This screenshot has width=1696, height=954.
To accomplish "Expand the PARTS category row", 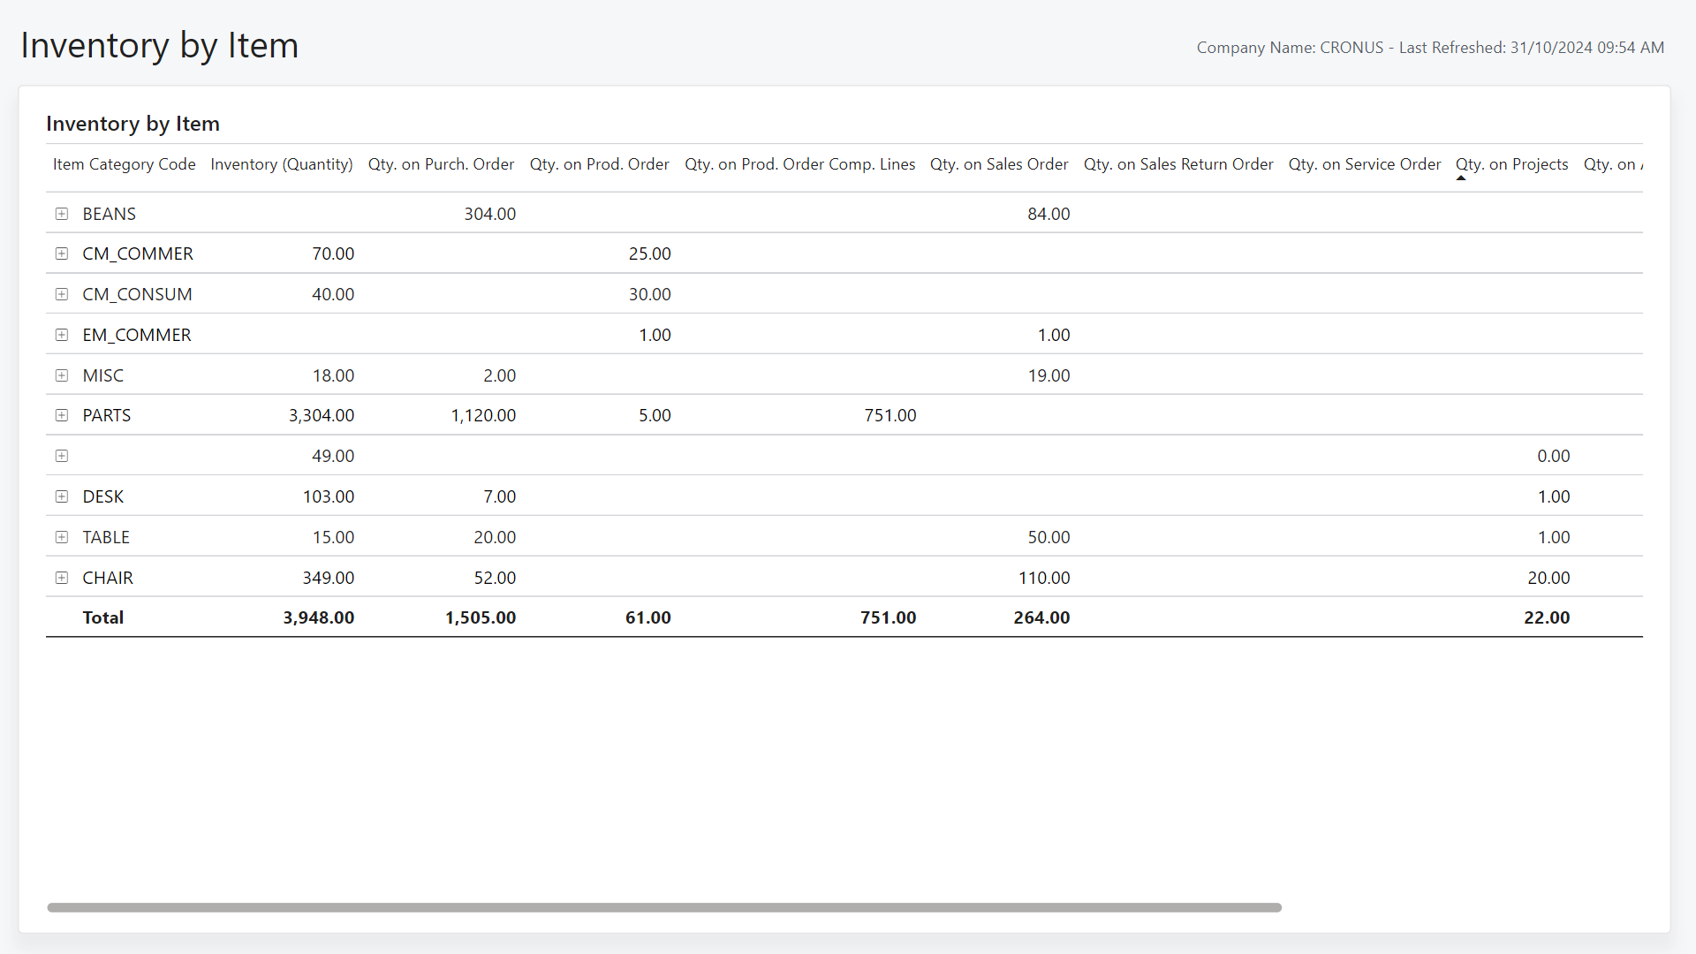I will tap(62, 415).
